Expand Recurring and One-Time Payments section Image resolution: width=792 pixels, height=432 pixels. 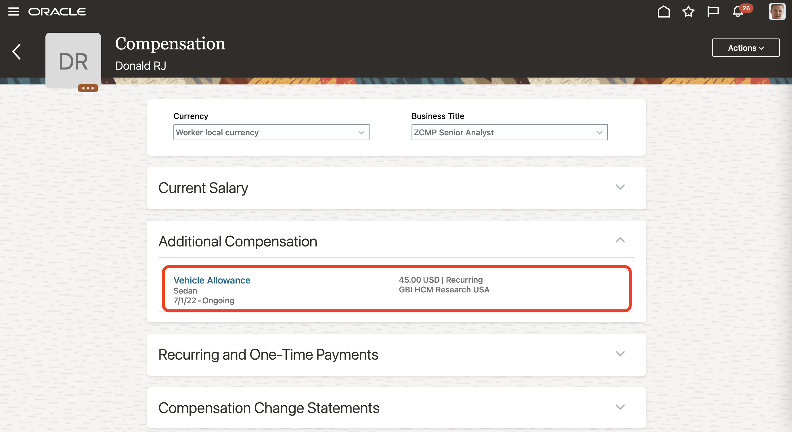[x=620, y=354]
